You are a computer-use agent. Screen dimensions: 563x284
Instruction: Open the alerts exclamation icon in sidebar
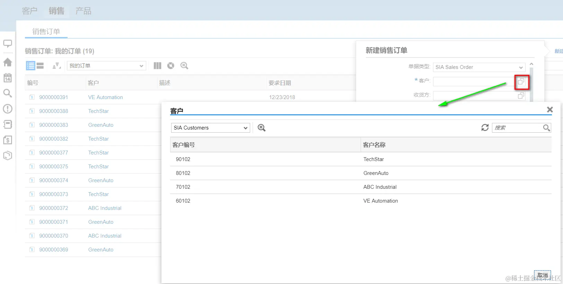coord(8,109)
